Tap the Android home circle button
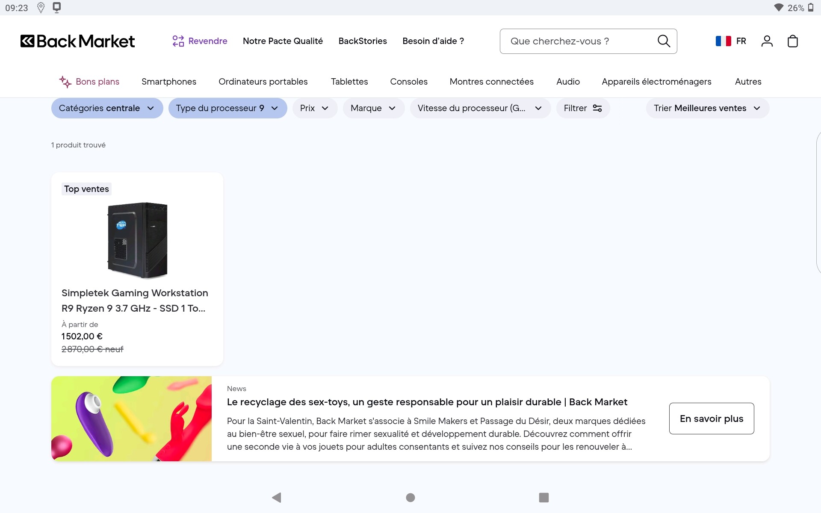 point(410,498)
